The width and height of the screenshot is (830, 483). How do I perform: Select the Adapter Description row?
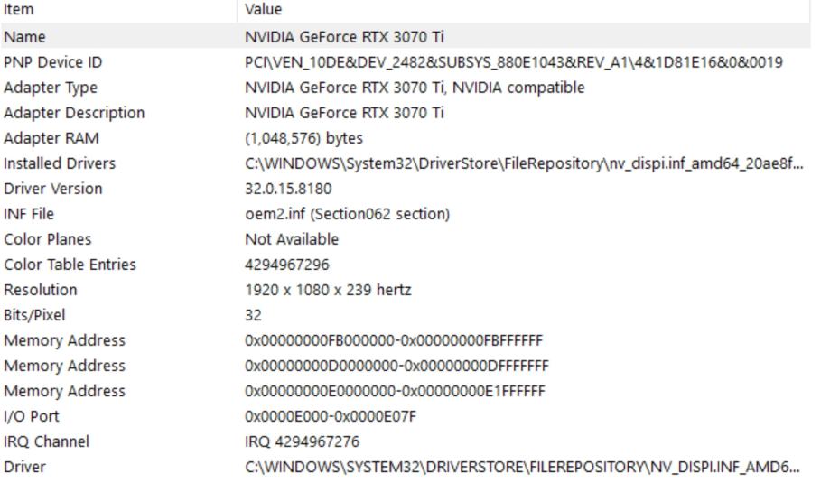click(x=74, y=113)
